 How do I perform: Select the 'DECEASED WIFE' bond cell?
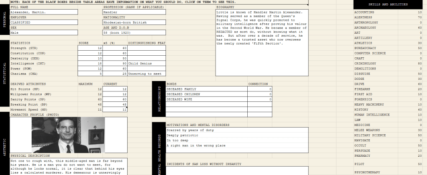[x=207, y=99]
